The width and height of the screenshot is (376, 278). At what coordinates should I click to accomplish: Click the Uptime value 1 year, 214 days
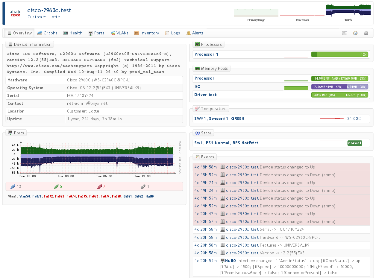tap(95, 119)
